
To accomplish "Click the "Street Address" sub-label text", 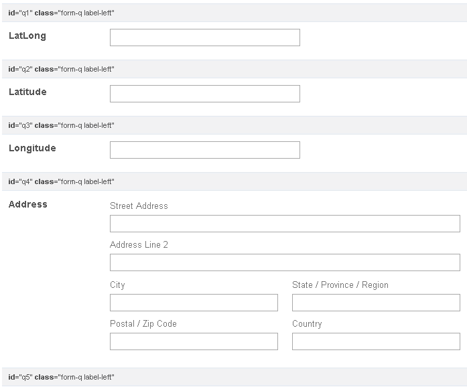I will click(x=139, y=206).
